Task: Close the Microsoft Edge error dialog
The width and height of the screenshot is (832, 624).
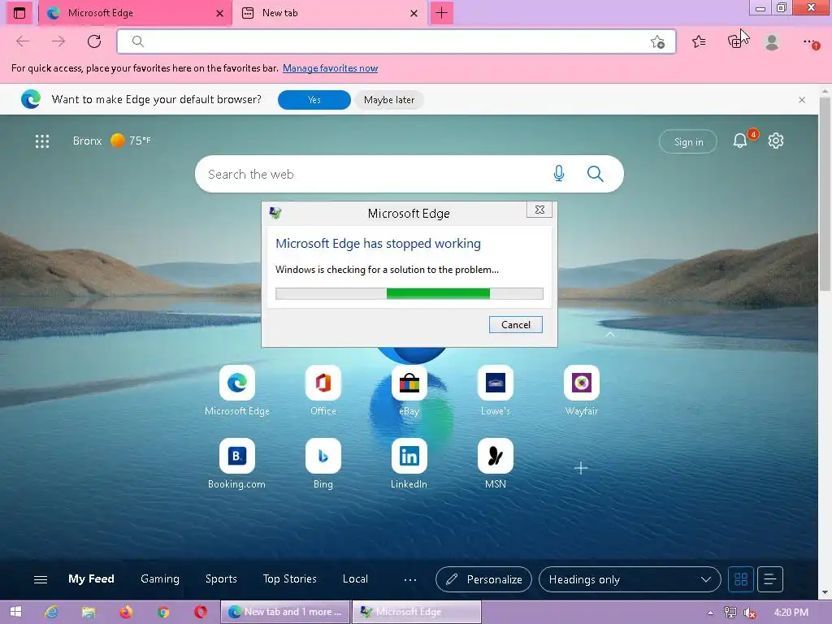Action: [539, 210]
